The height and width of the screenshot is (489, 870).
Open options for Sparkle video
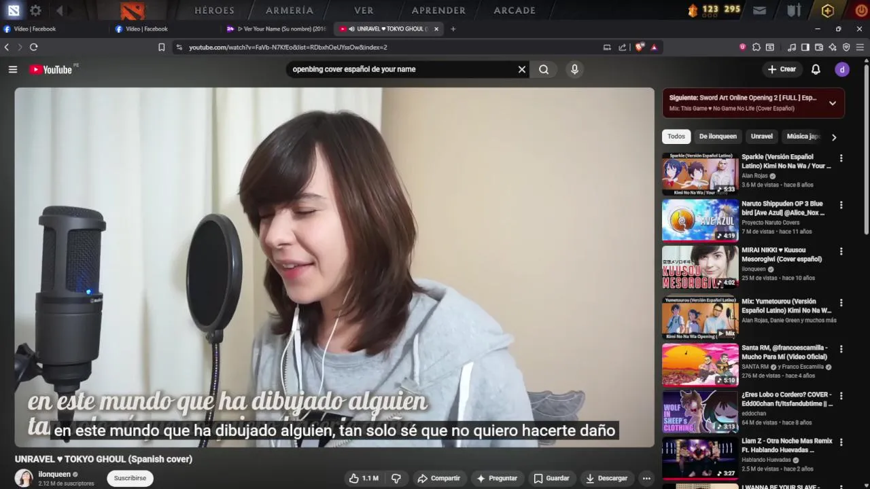coord(841,158)
